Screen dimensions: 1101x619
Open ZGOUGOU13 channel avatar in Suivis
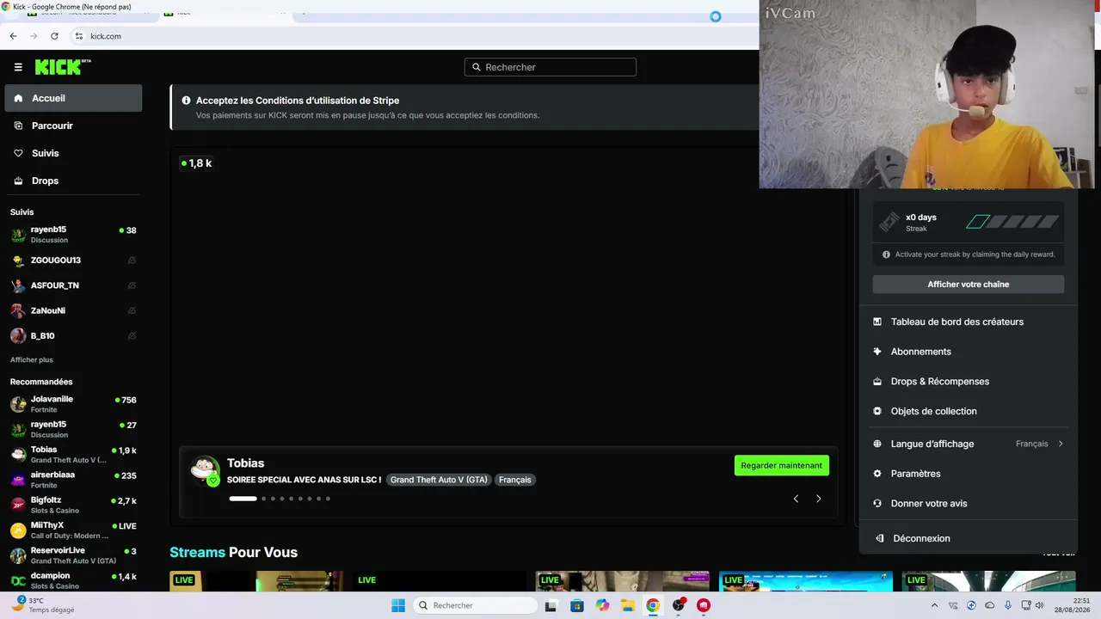click(18, 260)
